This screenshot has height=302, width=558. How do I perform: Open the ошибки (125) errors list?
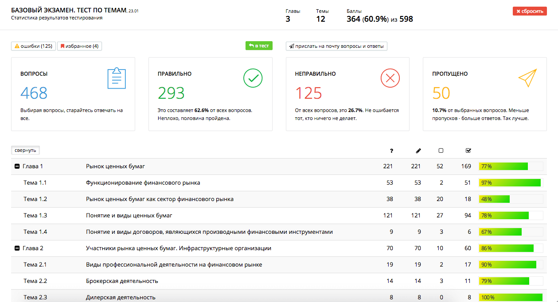tap(34, 46)
